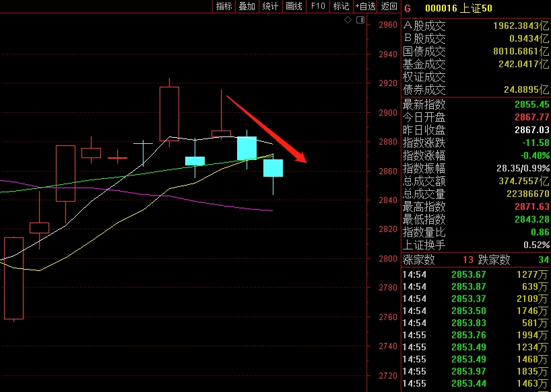The height and width of the screenshot is (392, 551).
Task: Open F10 company information
Action: [x=318, y=6]
